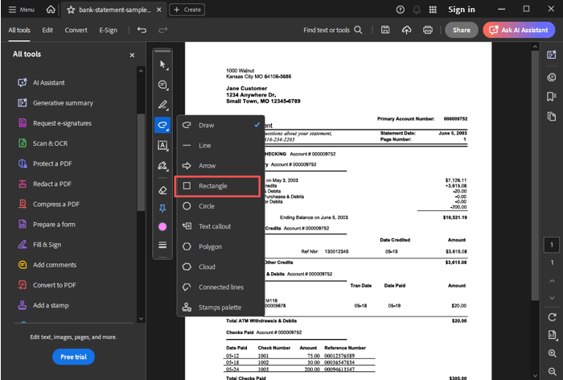Choose the comment note tool

coord(162,85)
